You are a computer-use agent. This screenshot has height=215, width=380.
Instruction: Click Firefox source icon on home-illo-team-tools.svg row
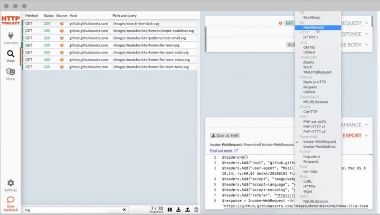(62, 67)
